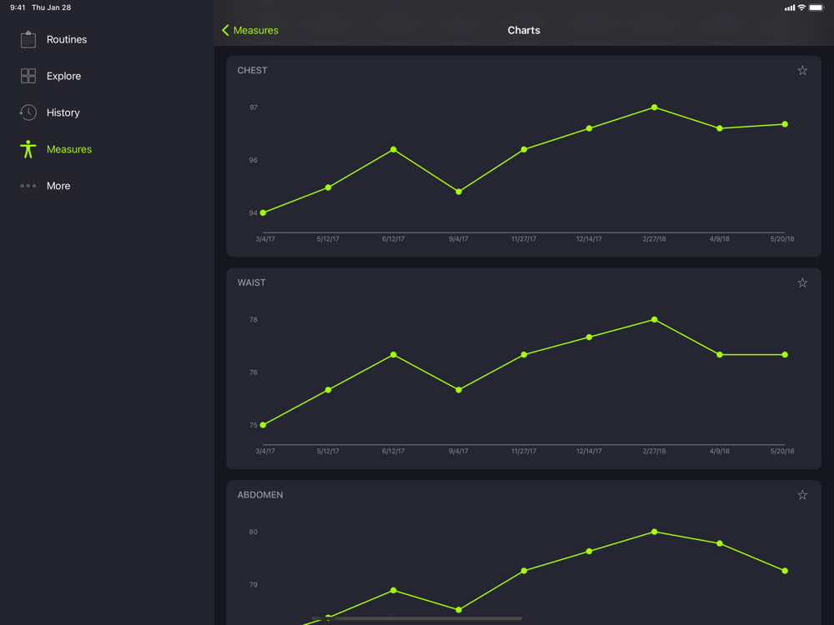The image size is (834, 625).
Task: Tap the Wi-Fi icon in status bar
Action: click(x=801, y=7)
